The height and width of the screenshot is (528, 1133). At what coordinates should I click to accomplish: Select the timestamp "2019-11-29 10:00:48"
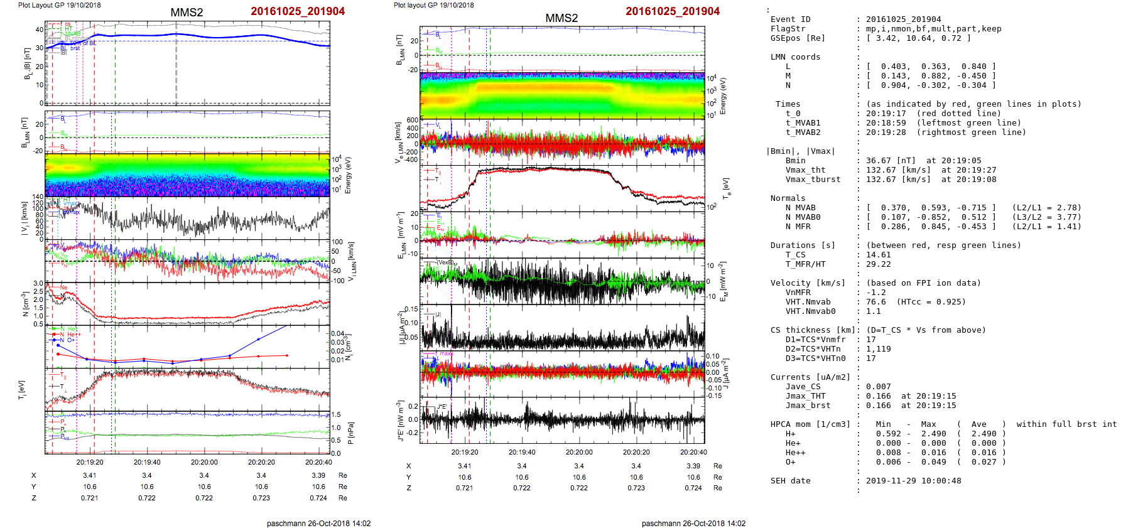pos(914,481)
